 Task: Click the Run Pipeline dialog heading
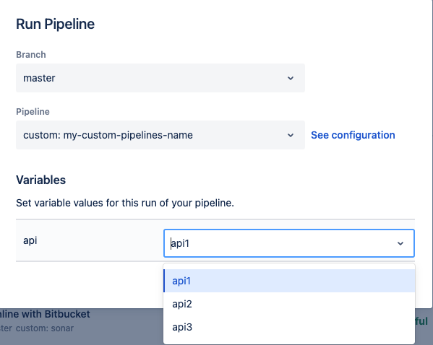click(55, 25)
